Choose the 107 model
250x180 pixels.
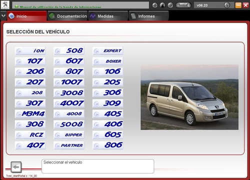(30, 61)
